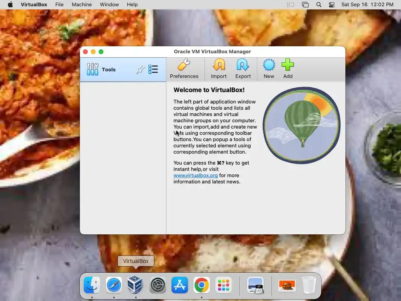Screen dimensions: 401x301
Task: Open the App Store from the Dock
Action: 179,285
